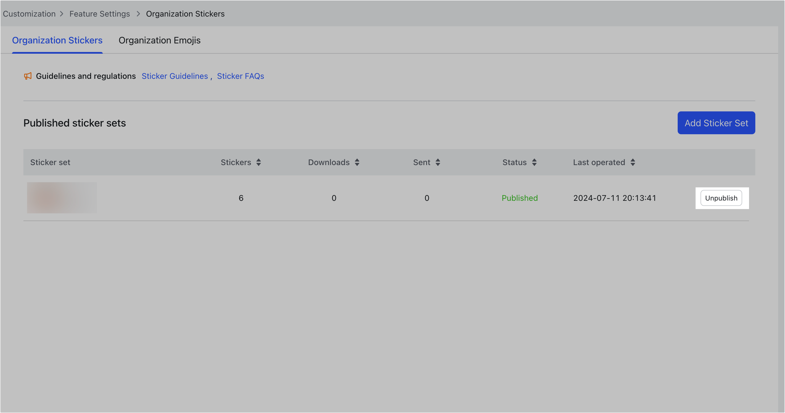Open the Sticker Guidelines link

tap(175, 76)
